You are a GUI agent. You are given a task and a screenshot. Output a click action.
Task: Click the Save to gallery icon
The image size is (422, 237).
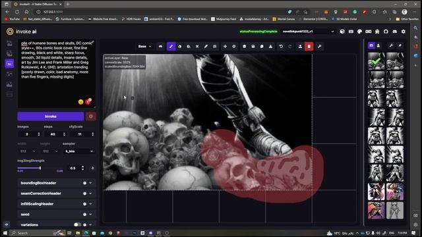tap(253, 47)
